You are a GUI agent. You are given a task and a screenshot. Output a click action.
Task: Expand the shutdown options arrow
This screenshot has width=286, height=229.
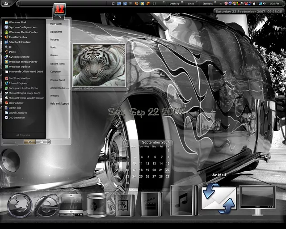(48, 142)
